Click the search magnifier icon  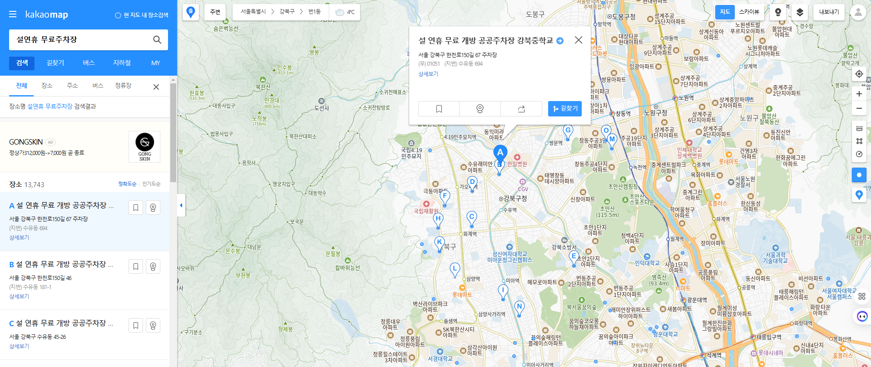157,40
